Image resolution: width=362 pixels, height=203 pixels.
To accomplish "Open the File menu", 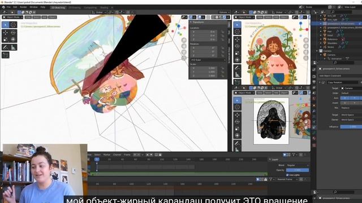I will click(8, 7).
